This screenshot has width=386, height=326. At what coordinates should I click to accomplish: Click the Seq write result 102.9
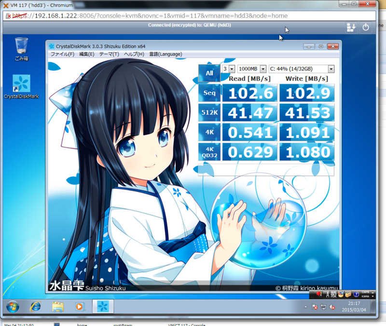[307, 93]
